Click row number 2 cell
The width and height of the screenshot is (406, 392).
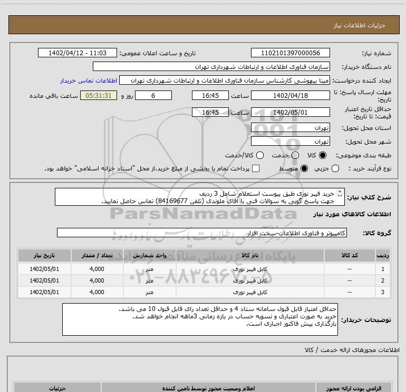tap(383, 280)
